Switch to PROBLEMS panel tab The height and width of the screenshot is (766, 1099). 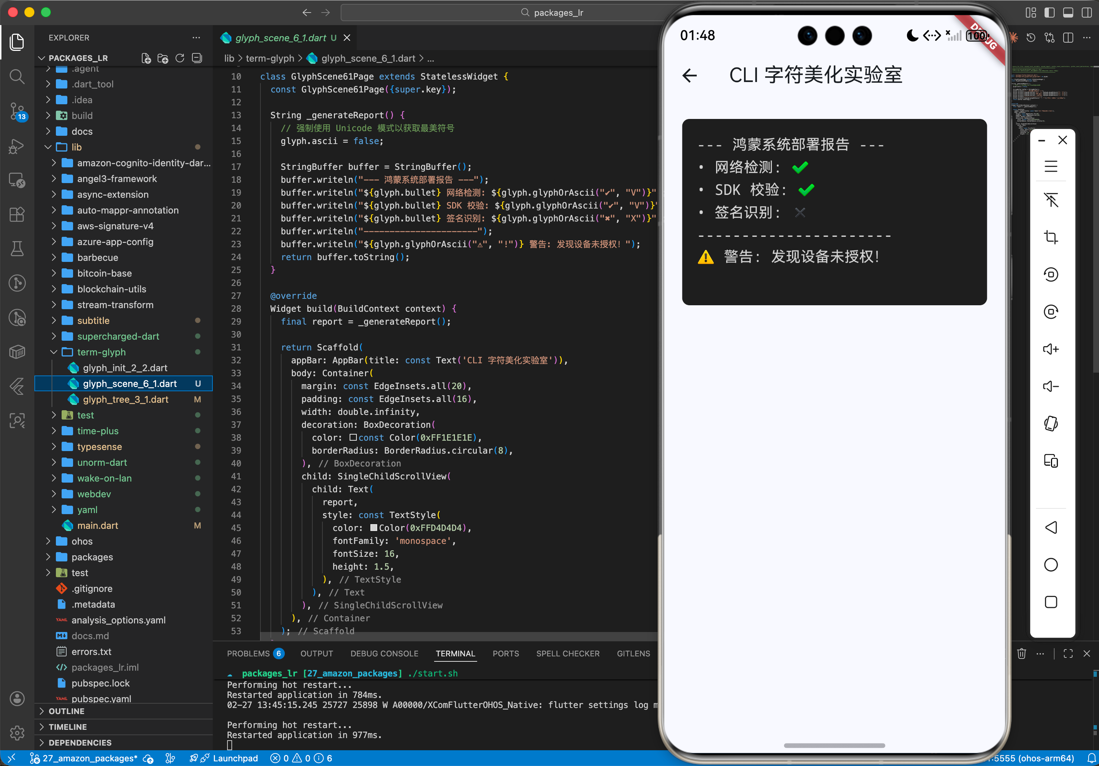click(248, 654)
